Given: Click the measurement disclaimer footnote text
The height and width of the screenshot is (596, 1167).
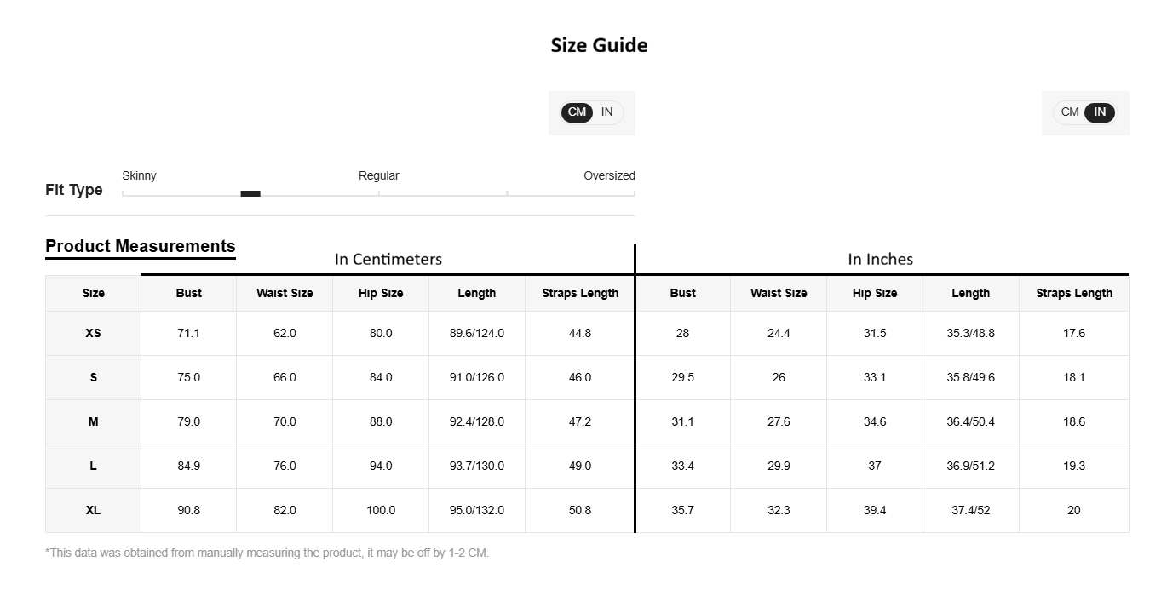Looking at the screenshot, I should pos(267,553).
